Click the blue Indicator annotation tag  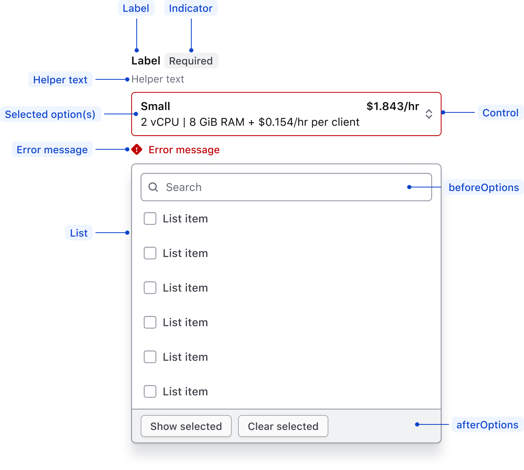tap(191, 8)
